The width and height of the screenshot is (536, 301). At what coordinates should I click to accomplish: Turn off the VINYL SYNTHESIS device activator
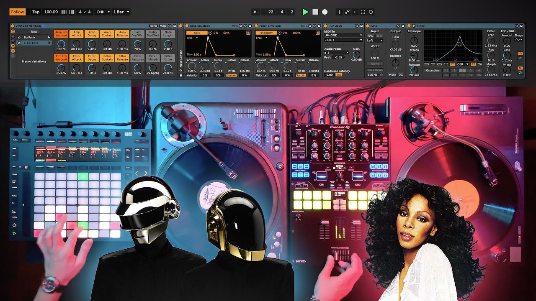point(13,26)
